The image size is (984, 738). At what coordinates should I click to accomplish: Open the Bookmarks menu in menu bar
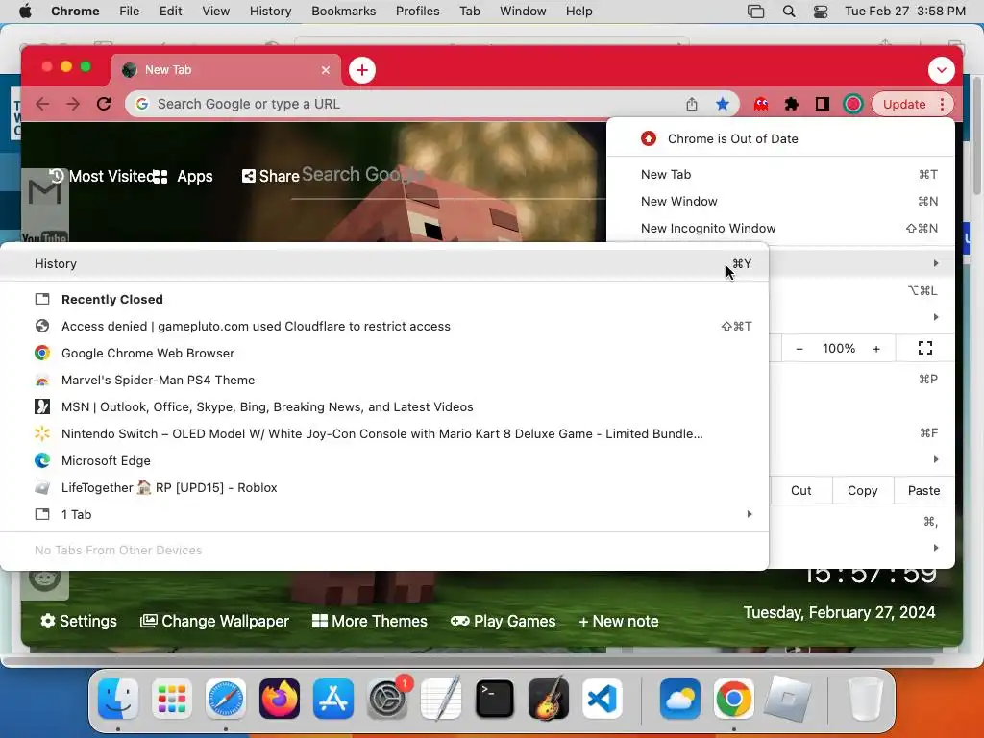343,12
